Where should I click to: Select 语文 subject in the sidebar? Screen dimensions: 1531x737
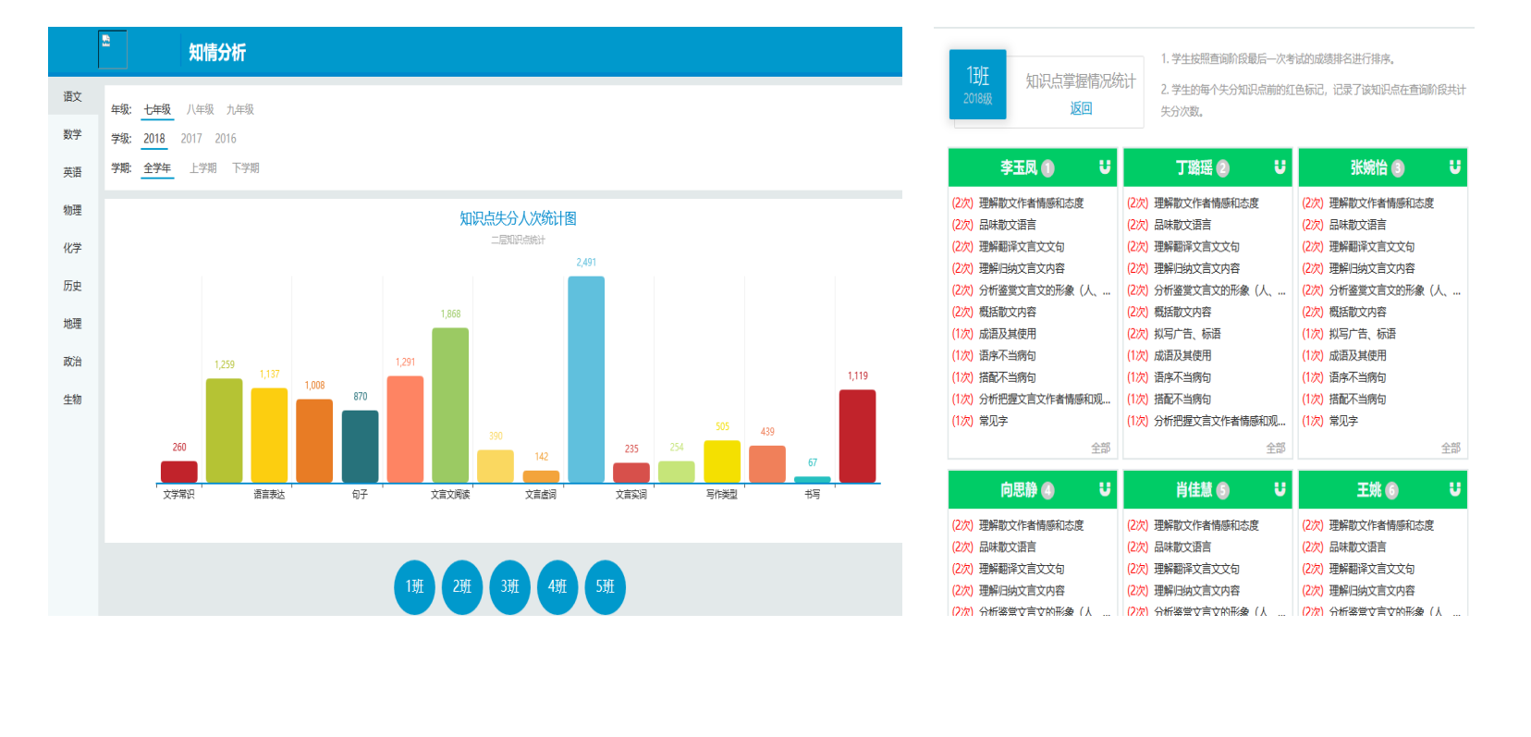point(73,96)
